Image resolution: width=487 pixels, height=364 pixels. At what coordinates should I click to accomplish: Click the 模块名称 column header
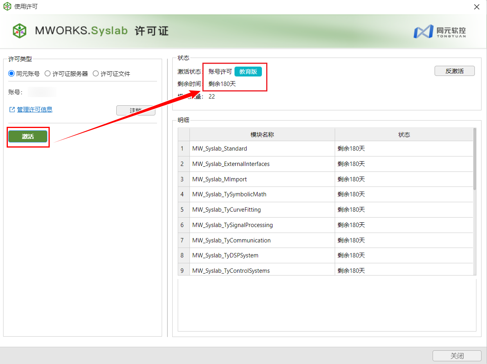[262, 135]
